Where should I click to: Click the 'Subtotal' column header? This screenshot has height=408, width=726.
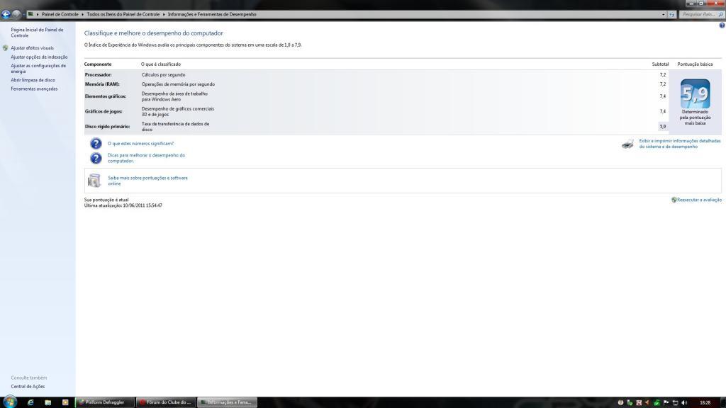click(x=660, y=64)
